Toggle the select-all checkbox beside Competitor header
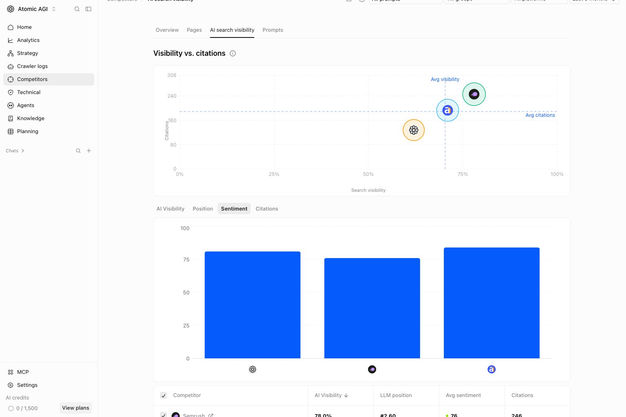The height and width of the screenshot is (417, 626). coord(163,395)
